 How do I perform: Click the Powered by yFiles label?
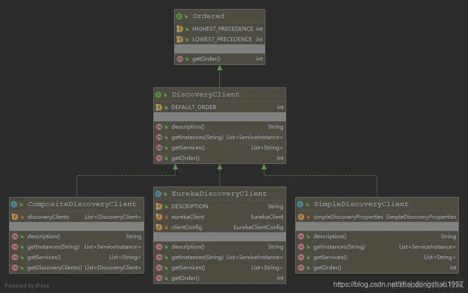point(27,286)
